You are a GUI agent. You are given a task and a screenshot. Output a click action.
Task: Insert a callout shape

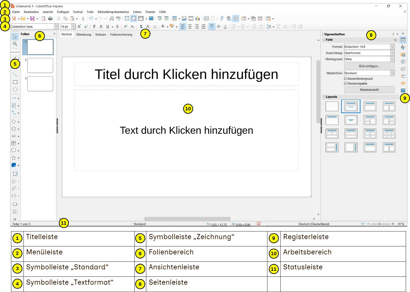point(14,151)
